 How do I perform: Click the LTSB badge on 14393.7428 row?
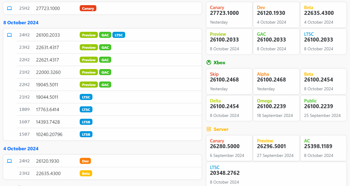click(x=86, y=122)
